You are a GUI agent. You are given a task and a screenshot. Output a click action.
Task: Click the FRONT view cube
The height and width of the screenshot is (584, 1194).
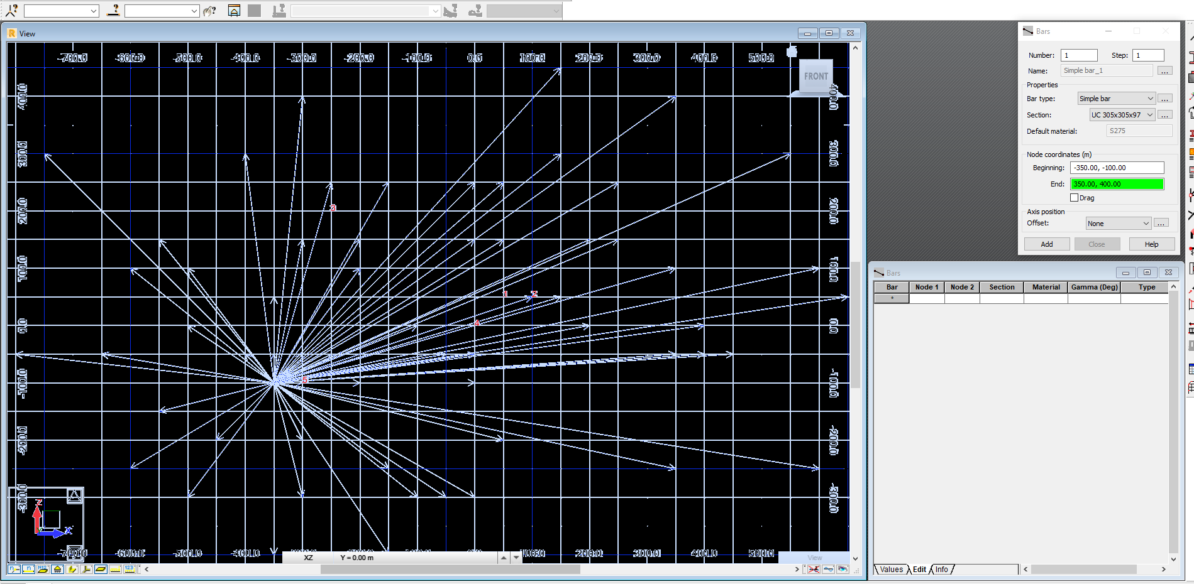(815, 76)
